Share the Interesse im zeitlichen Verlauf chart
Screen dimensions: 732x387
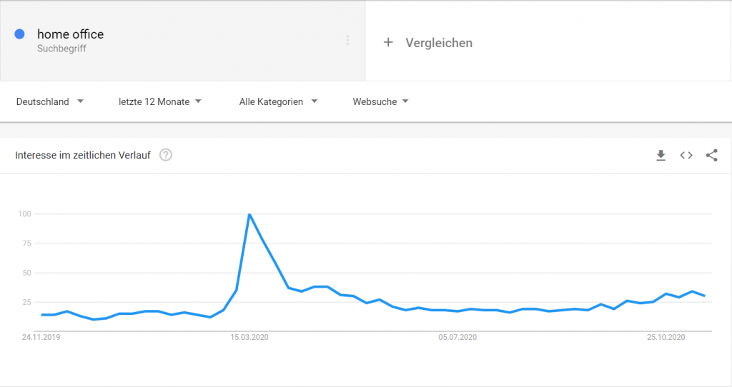coord(711,155)
